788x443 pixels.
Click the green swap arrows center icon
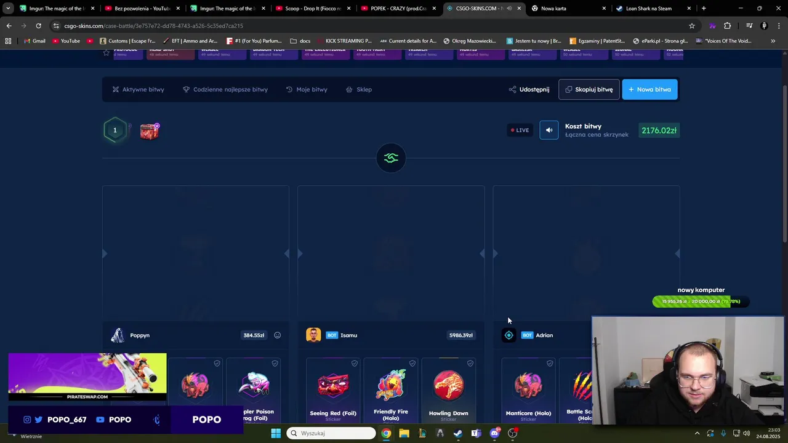(391, 158)
